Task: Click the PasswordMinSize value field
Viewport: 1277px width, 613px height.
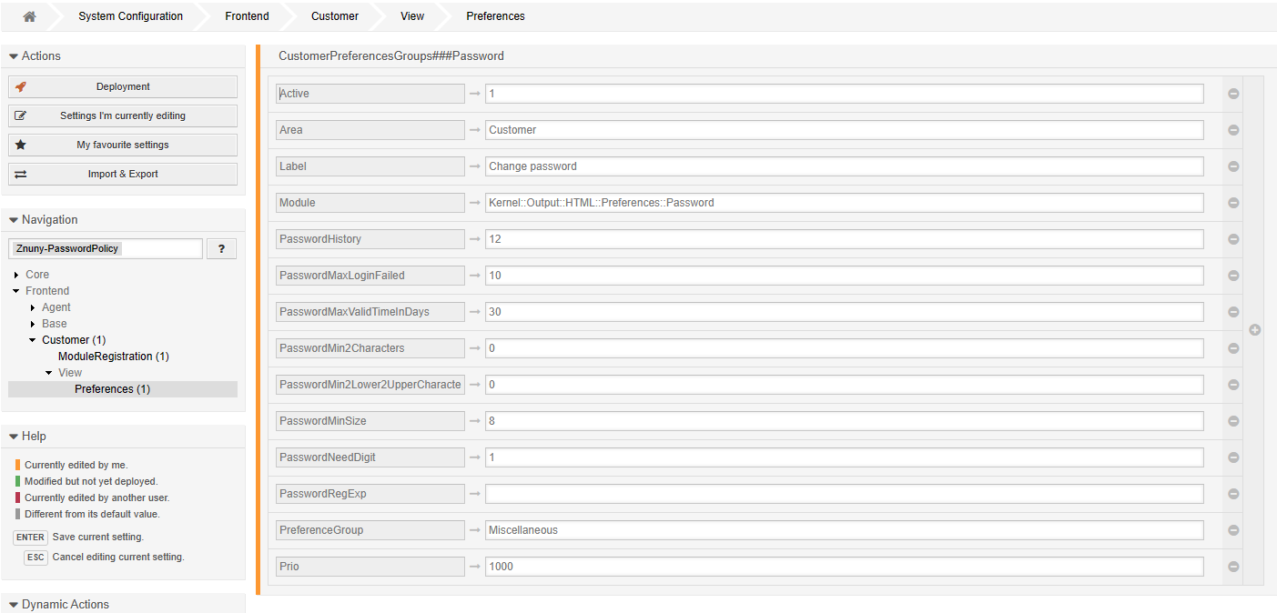Action: pyautogui.click(x=844, y=421)
